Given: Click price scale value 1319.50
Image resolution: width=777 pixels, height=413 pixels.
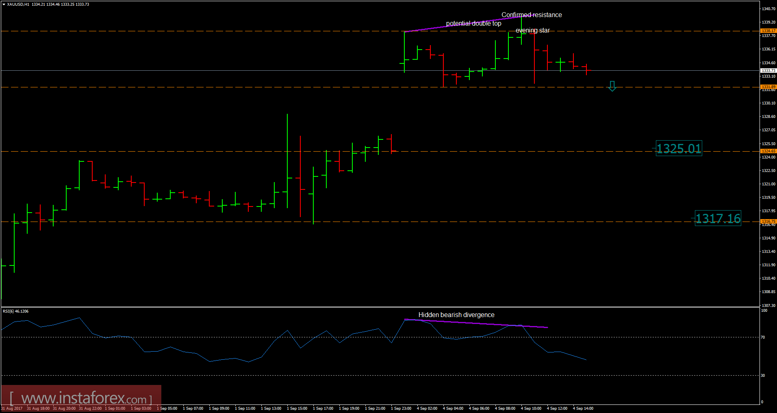Looking at the screenshot, I should coord(768,198).
